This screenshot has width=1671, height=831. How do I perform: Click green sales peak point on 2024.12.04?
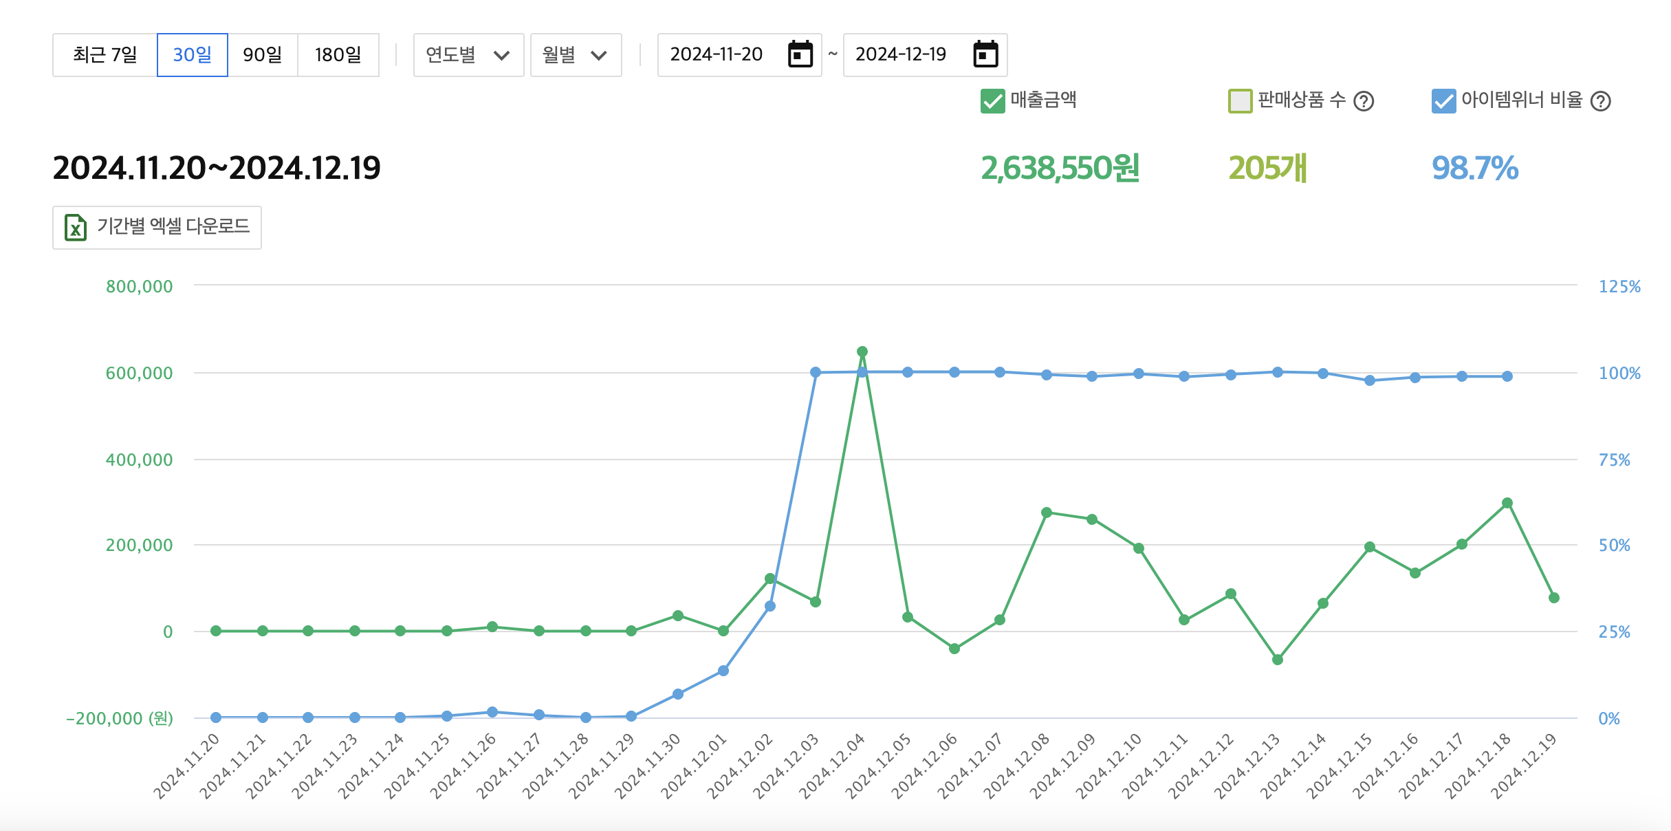(x=862, y=352)
